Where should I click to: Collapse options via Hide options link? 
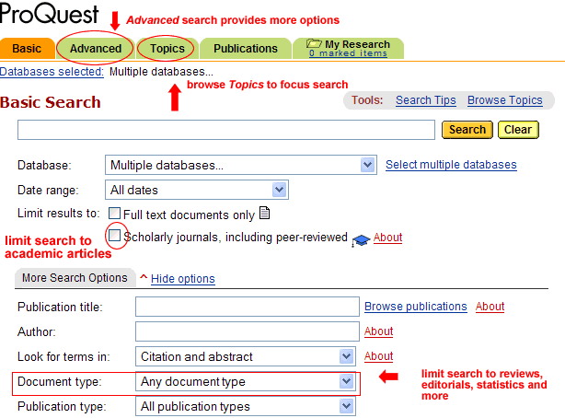pyautogui.click(x=183, y=278)
